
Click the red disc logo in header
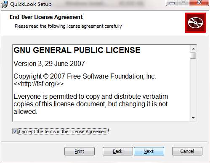pos(195,23)
